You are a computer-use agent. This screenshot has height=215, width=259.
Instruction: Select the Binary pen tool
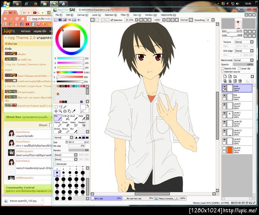[66, 130]
